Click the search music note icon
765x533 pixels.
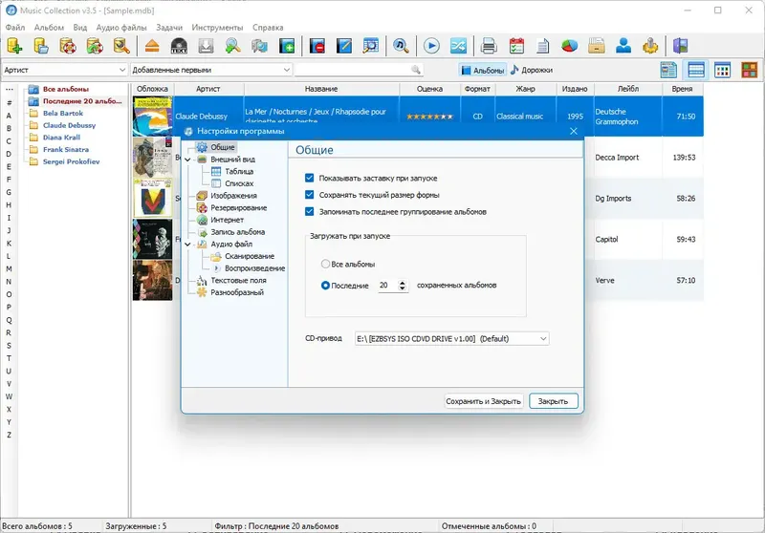401,46
